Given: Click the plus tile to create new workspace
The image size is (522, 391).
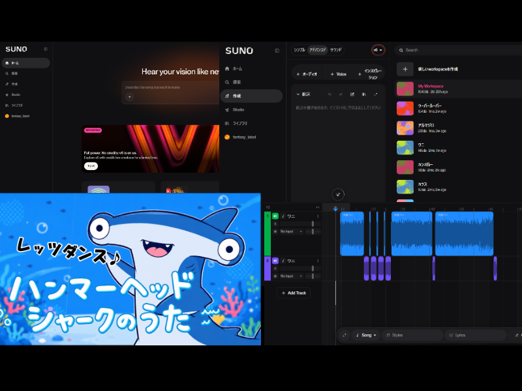Looking at the screenshot, I should pyautogui.click(x=405, y=69).
